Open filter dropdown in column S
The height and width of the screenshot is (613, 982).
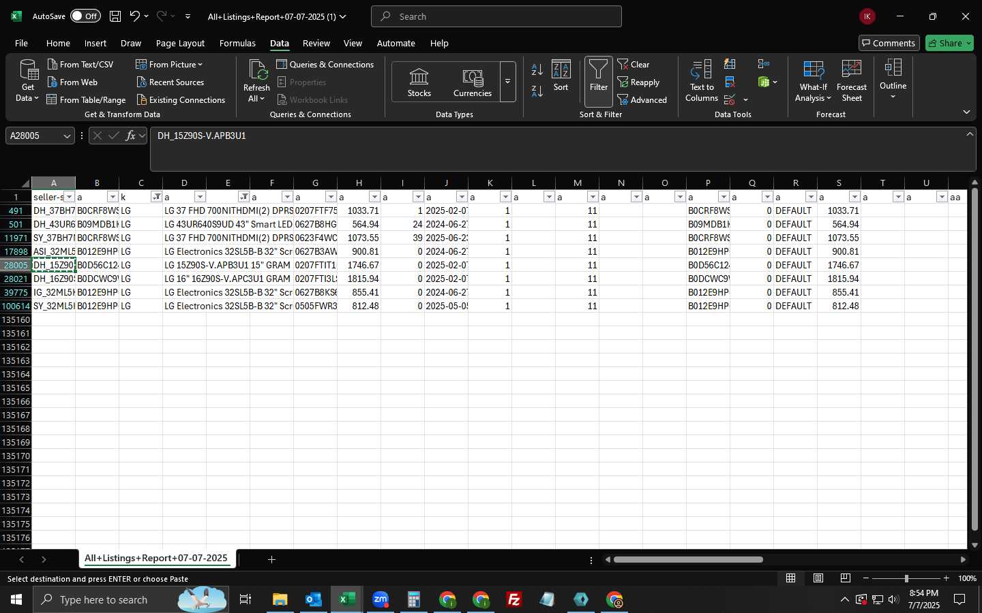[x=854, y=197]
